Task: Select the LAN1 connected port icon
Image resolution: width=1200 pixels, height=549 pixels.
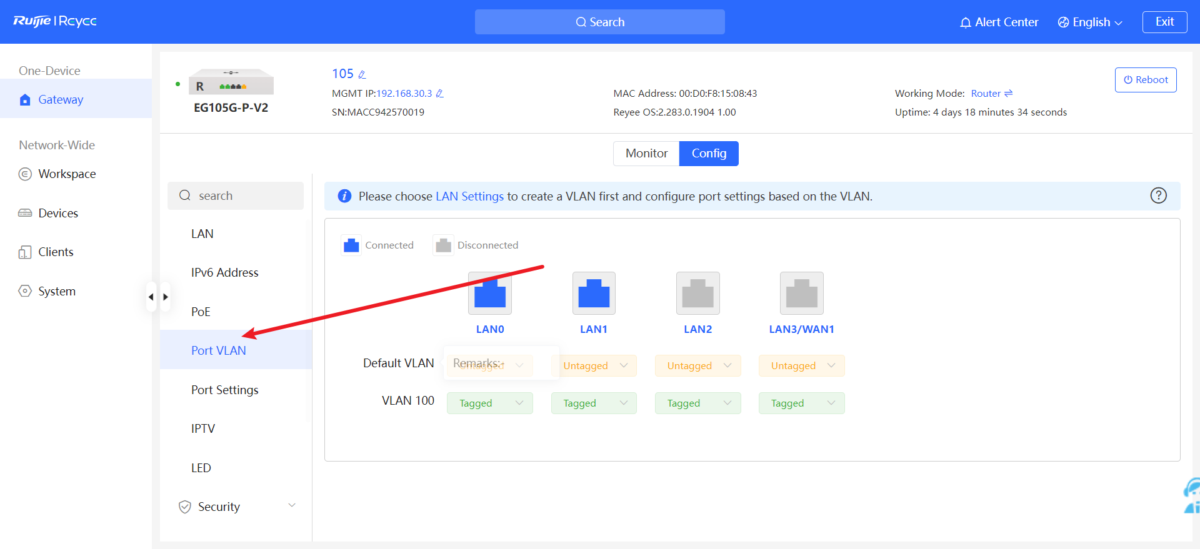Action: (594, 293)
